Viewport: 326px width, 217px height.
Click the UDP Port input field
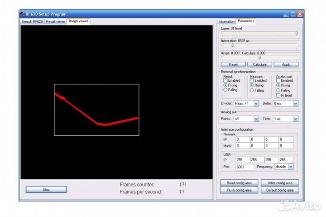tap(245, 167)
